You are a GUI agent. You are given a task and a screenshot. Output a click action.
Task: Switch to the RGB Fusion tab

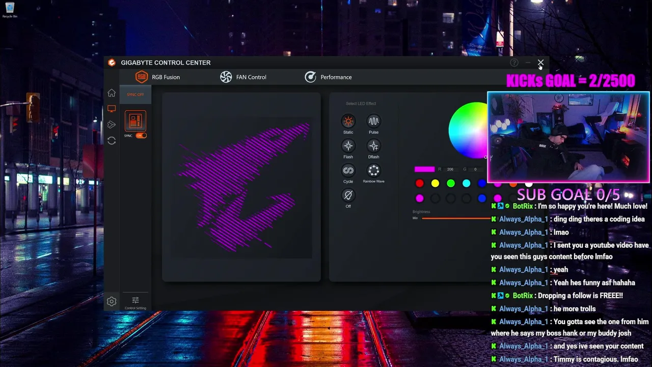tap(157, 77)
